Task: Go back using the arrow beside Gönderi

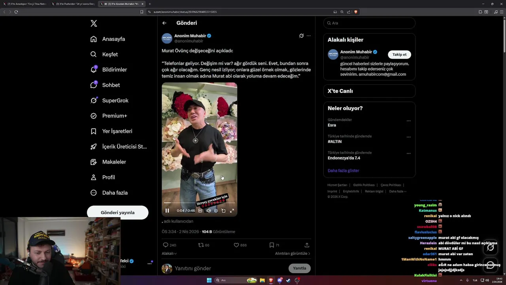Action: (x=164, y=23)
